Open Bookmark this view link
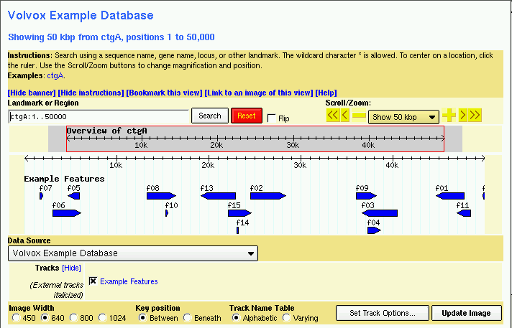Image resolution: width=512 pixels, height=328 pixels. coord(164,93)
